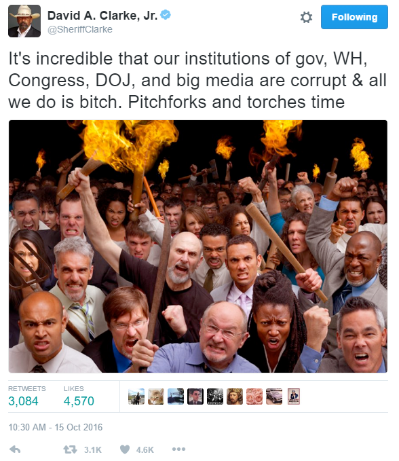Image resolution: width=399 pixels, height=461 pixels.
Task: Open the @SheriffClarke handle link
Action: pos(80,29)
